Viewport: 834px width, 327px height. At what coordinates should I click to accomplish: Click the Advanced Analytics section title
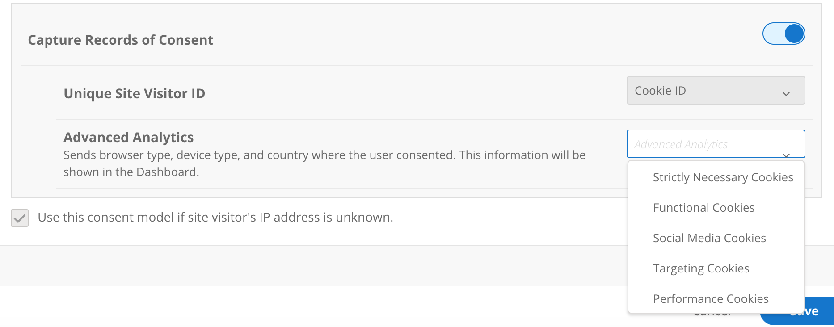click(129, 137)
